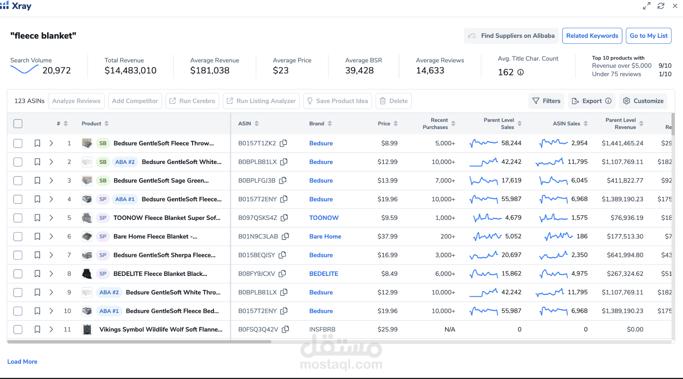
Task: Click the Related Keywords button
Action: (x=592, y=36)
